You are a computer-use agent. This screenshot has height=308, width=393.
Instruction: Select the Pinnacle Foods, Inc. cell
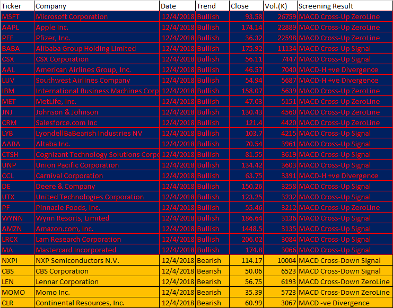[97, 207]
